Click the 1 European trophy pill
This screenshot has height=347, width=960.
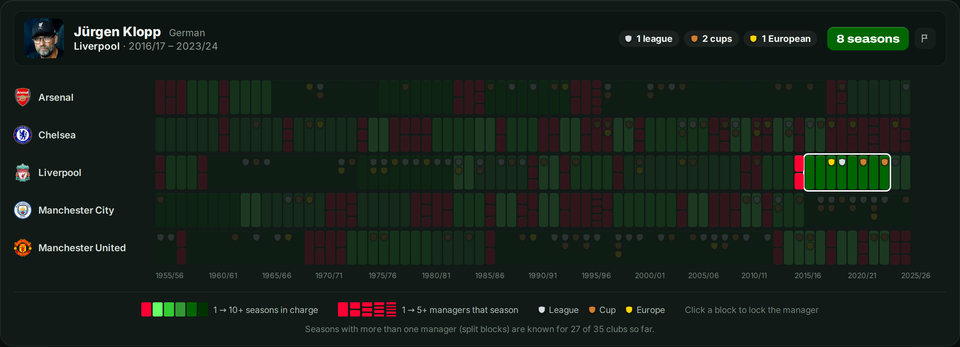point(780,39)
